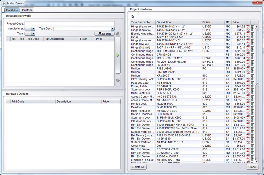Open PDF for Rim Exit Device ED5200SA VT957
The image size is (264, 175).
click(x=248, y=149)
